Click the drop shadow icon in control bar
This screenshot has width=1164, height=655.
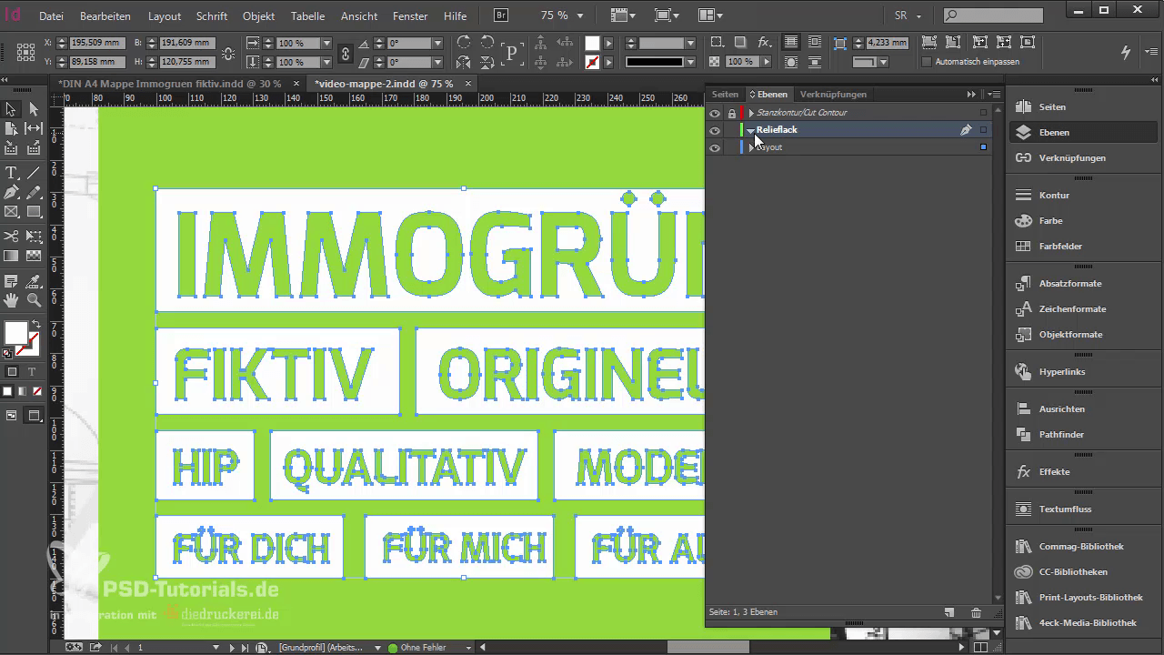point(740,43)
